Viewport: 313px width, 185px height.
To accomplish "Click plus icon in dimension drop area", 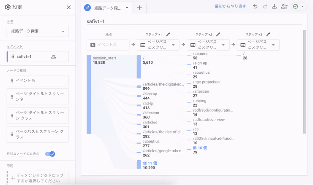I will tap(13, 178).
